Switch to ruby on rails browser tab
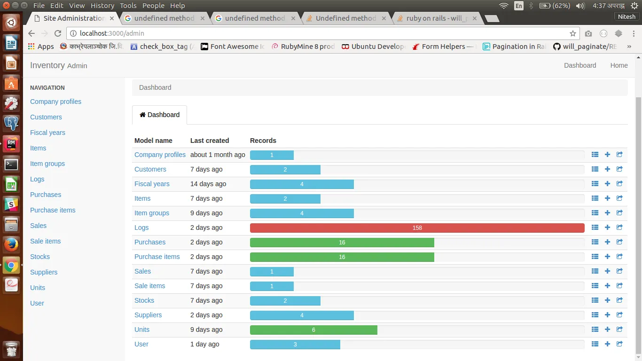The image size is (642, 361). 437,18
